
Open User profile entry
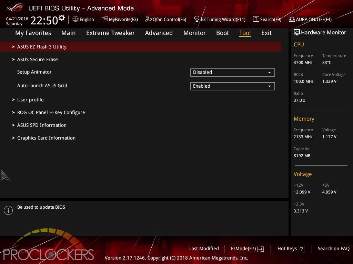pyautogui.click(x=30, y=100)
